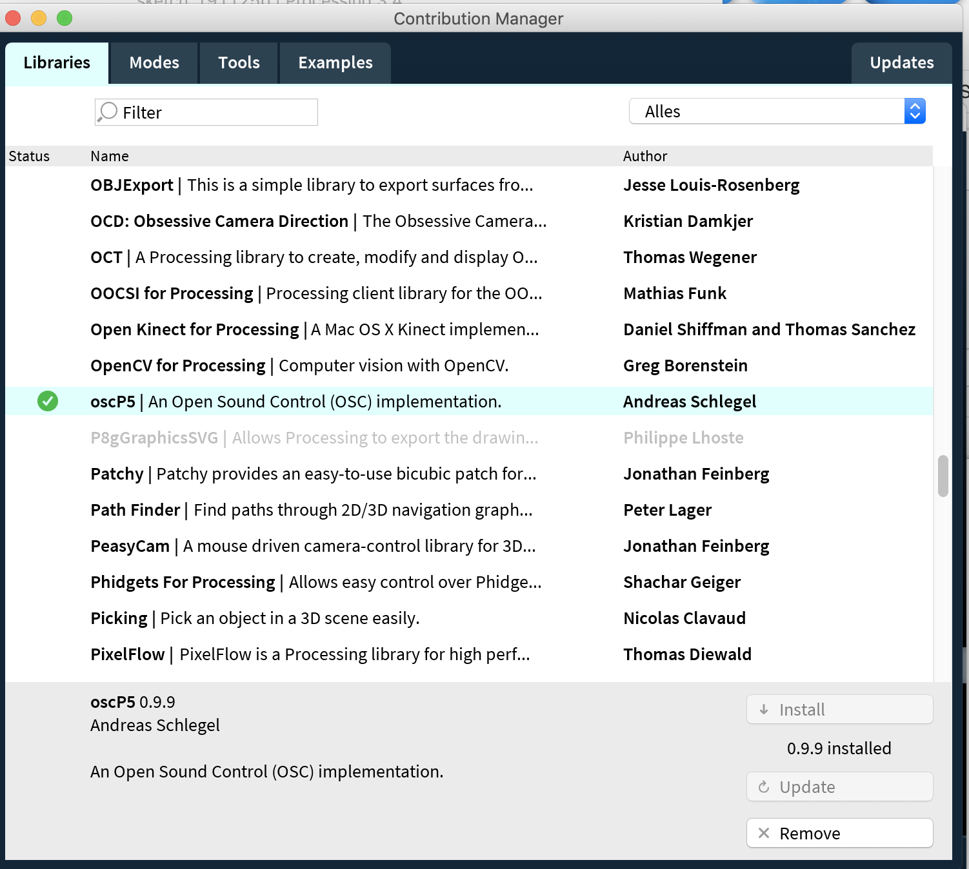
Task: Click author Daniel Shiffman and Thomas Sanchez
Action: click(770, 329)
